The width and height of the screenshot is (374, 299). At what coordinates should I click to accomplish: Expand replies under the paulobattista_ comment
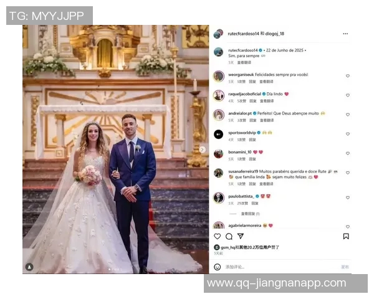[x=250, y=214]
